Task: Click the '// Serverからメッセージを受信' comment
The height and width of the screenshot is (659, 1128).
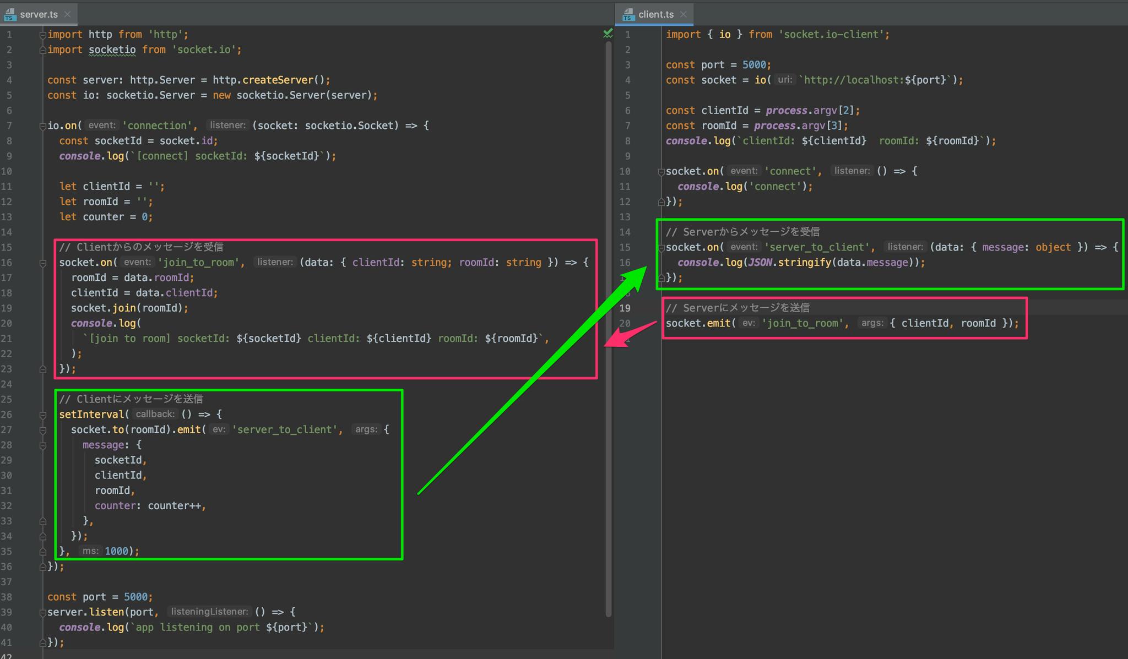Action: pos(742,232)
